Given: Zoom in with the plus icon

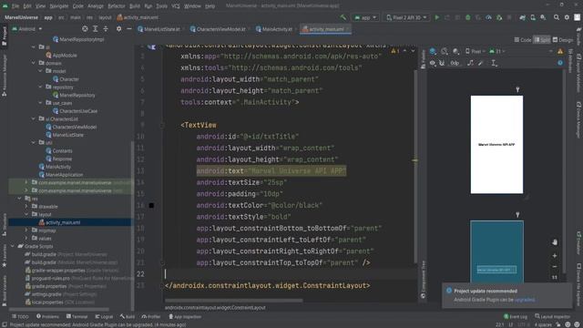Looking at the screenshot, I should (x=555, y=255).
